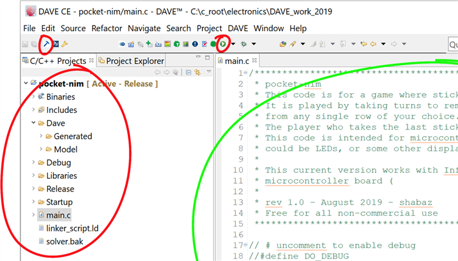Expand the main.c tree node arrow
This screenshot has width=458, height=261.
point(33,214)
